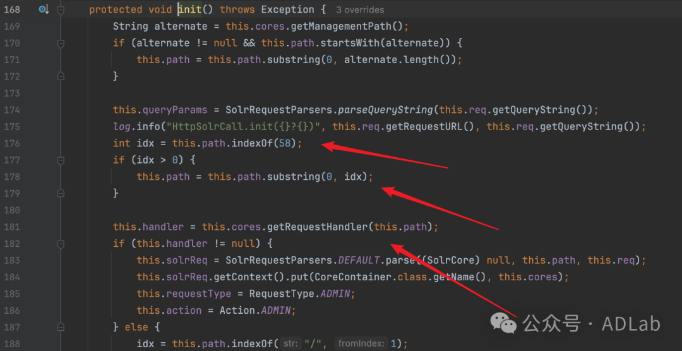Viewport: 682px width, 351px height.
Task: Collapse the idx > 0 block on line 177
Action: tap(61, 160)
